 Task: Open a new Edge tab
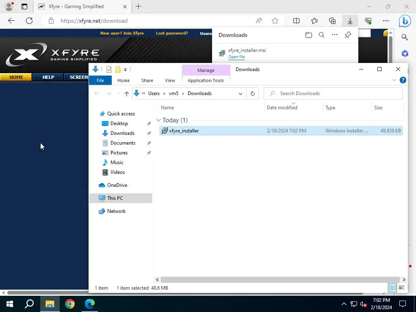point(138,6)
